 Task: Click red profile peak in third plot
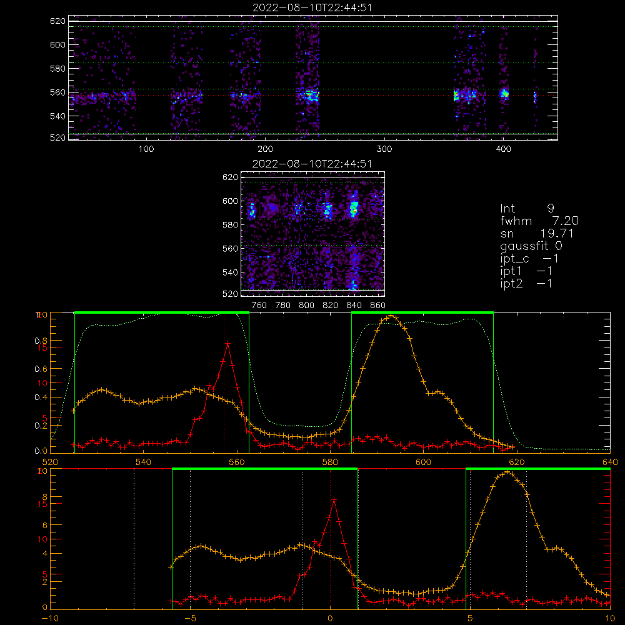tap(227, 342)
